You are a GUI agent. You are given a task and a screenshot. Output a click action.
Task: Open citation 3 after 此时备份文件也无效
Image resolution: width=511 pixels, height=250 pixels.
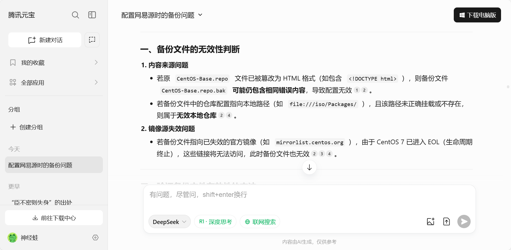[x=322, y=154]
